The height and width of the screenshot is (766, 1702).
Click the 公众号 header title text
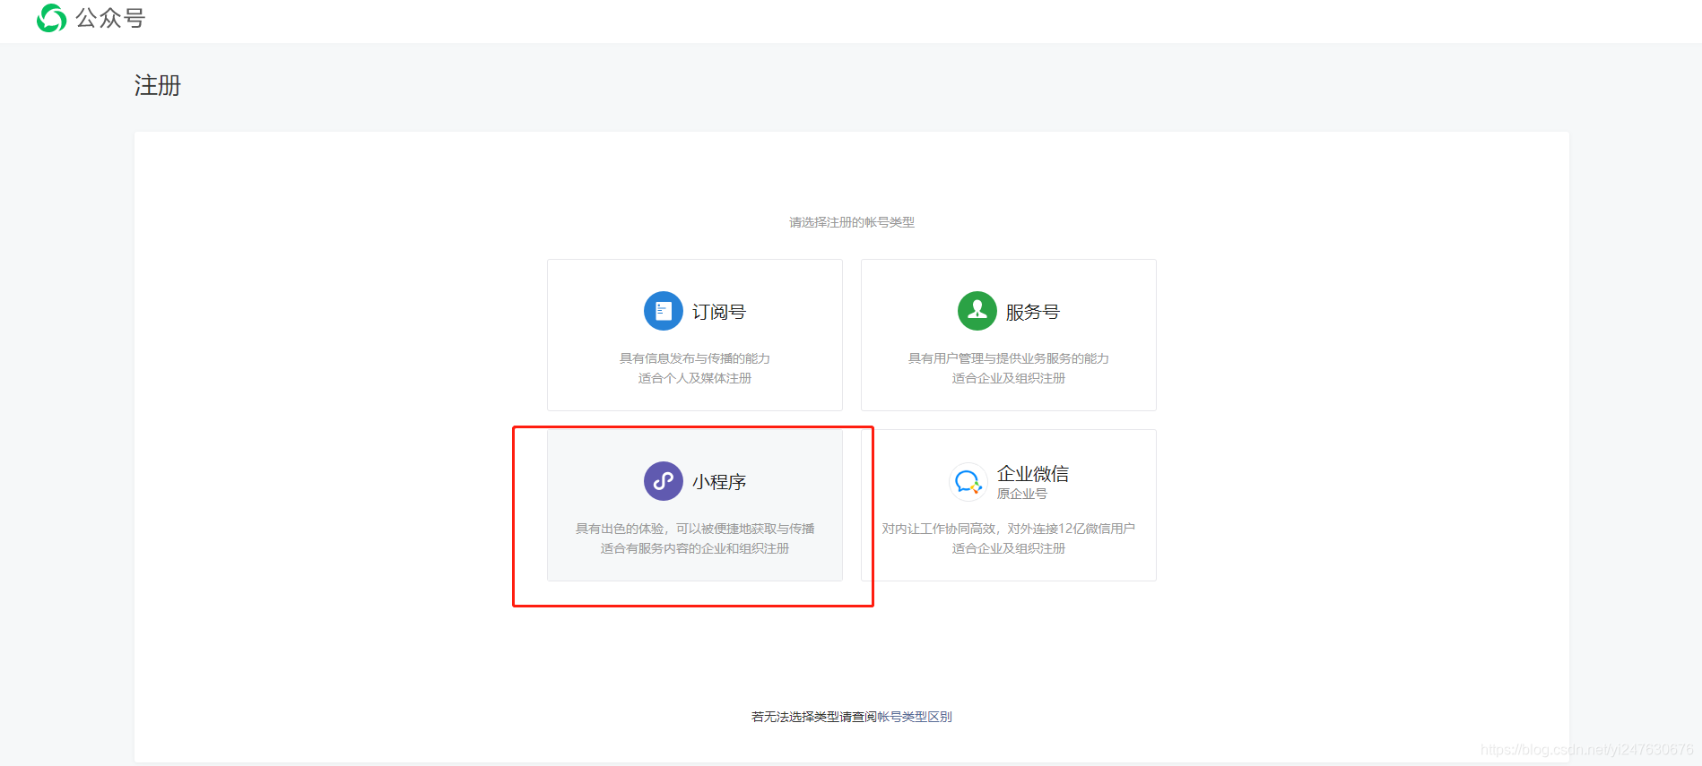tap(110, 18)
